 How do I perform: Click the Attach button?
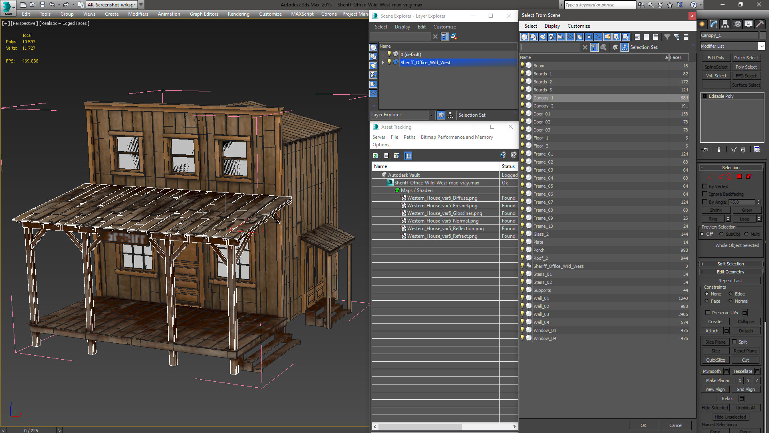[x=712, y=331]
